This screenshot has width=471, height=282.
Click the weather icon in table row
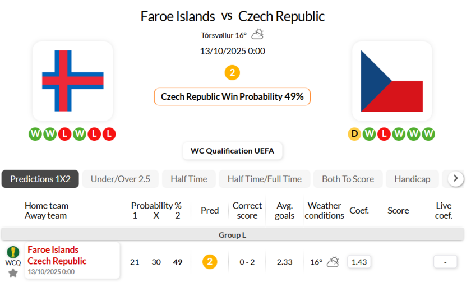(333, 262)
